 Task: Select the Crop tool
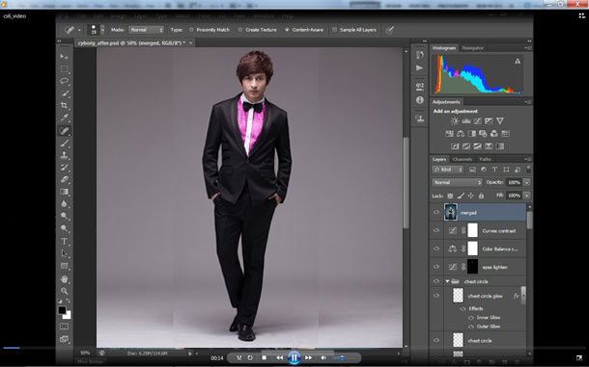click(65, 105)
